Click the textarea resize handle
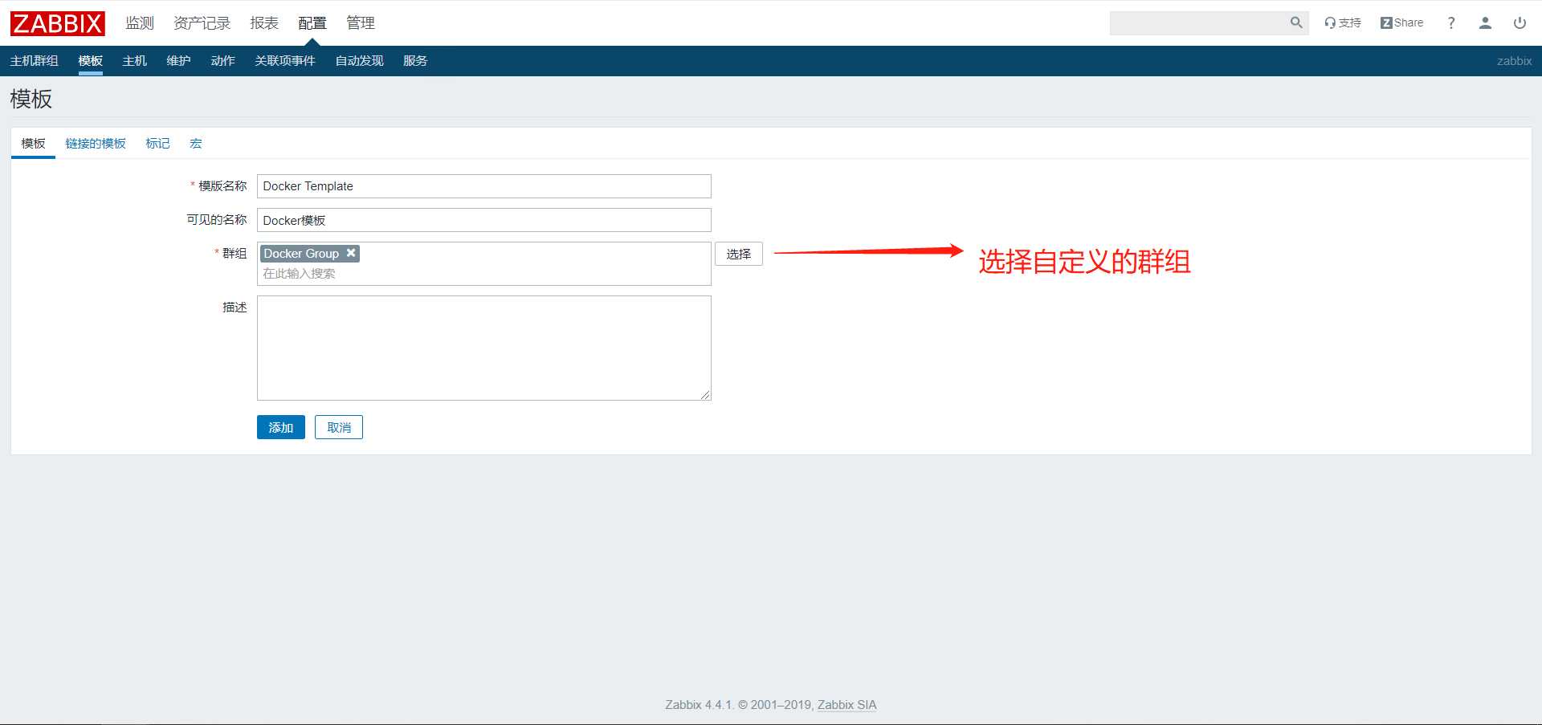Viewport: 1542px width, 725px height. pyautogui.click(x=705, y=394)
